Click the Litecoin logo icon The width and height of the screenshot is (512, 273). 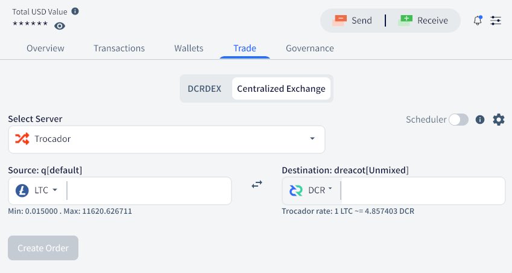click(22, 190)
